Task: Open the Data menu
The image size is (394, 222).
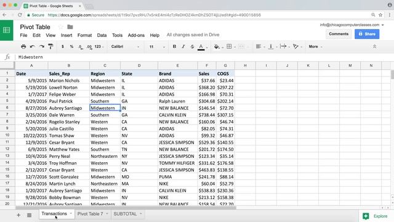Action: pyautogui.click(x=102, y=35)
